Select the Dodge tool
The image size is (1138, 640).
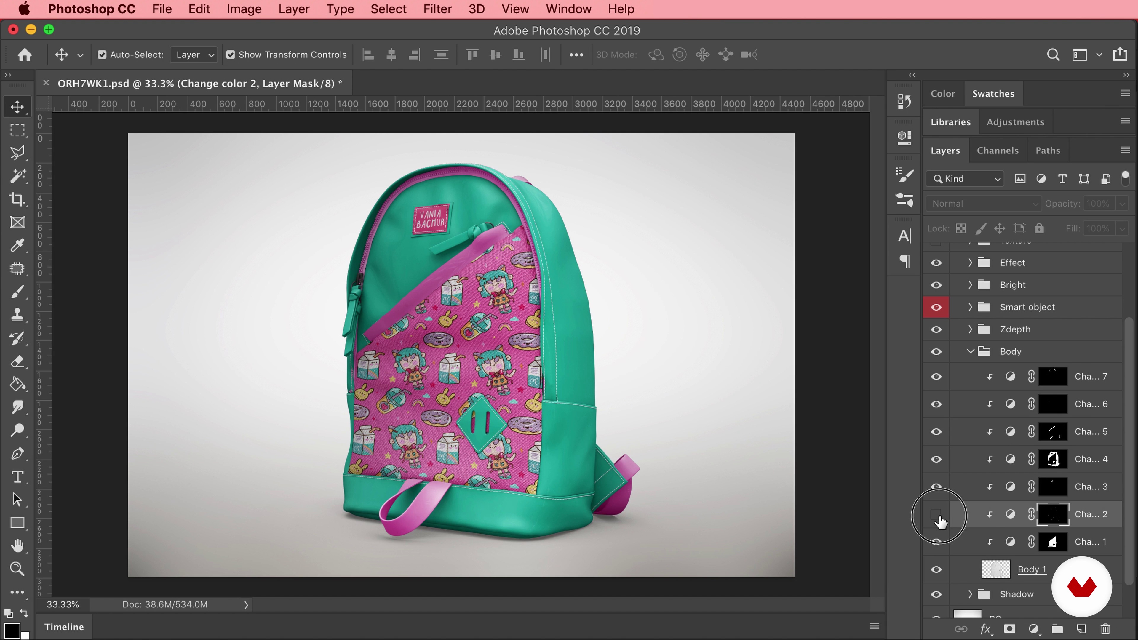click(x=17, y=430)
